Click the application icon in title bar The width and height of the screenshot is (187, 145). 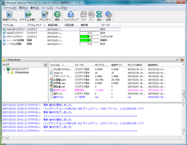(3, 3)
